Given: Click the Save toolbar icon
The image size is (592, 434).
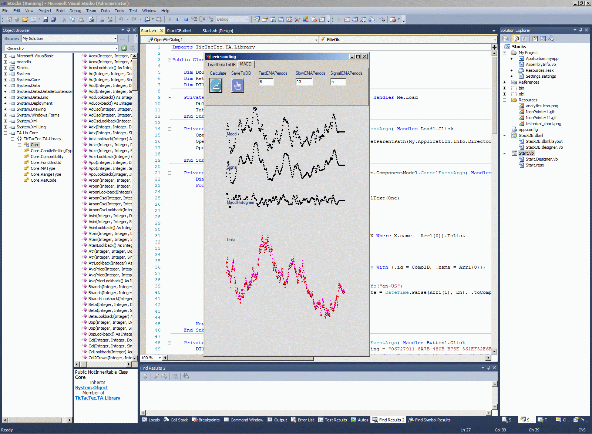Looking at the screenshot, I should tap(46, 19).
